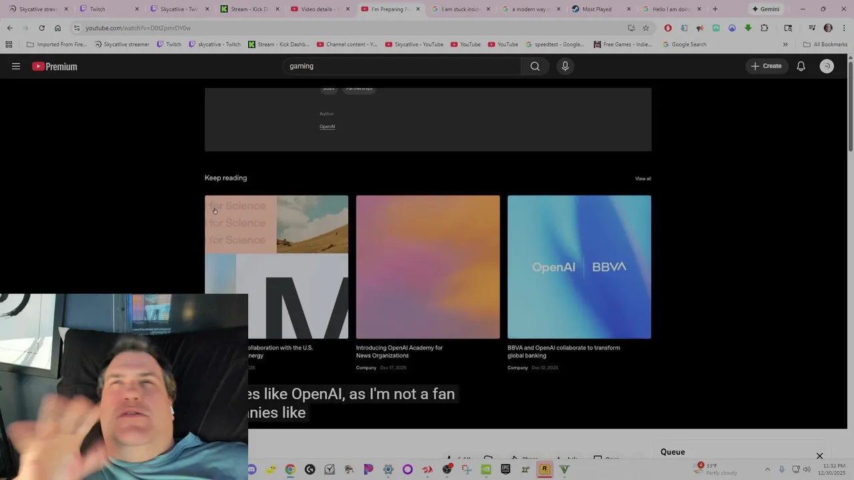Open All Bookmarks folder
Screen dimensions: 854x480
[x=825, y=45]
